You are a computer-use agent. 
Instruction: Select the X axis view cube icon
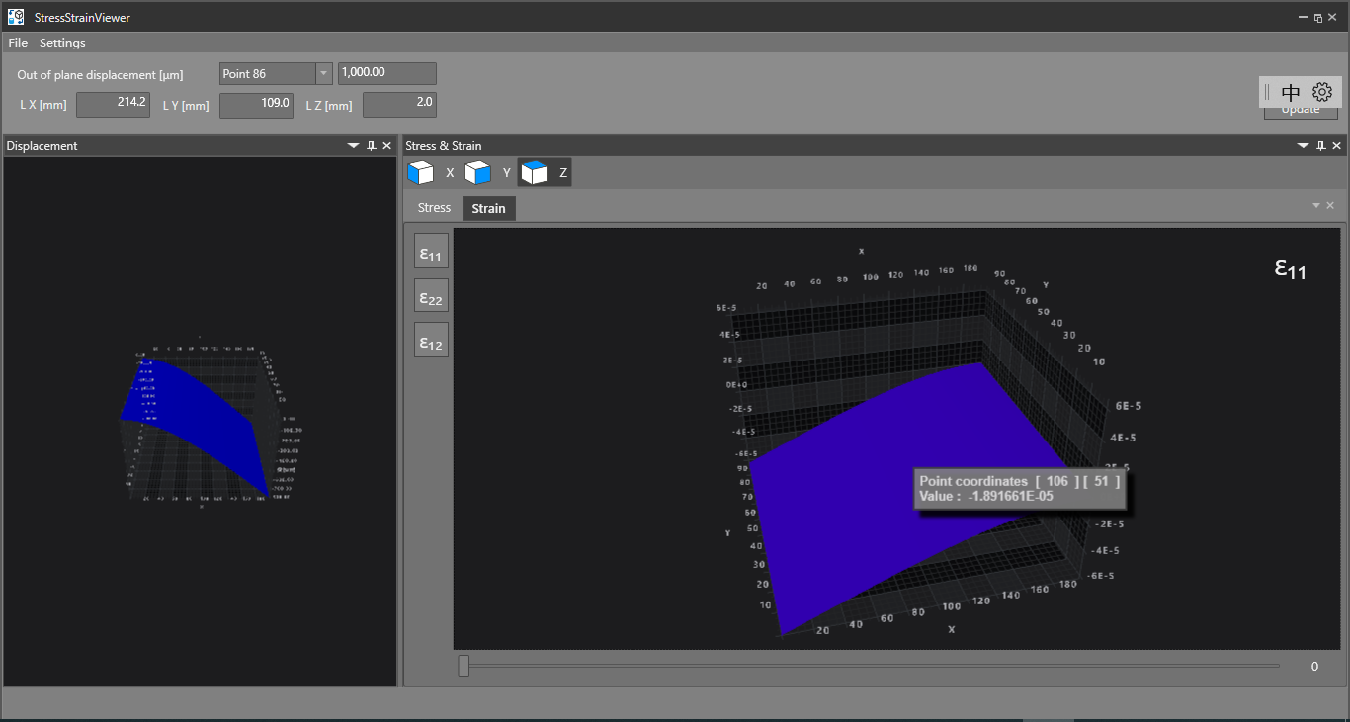[x=421, y=173]
